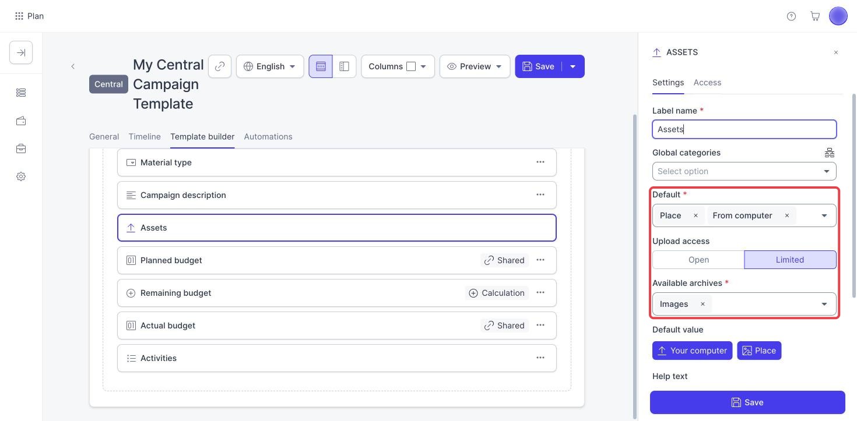Switch to the full-width layout view
857x421 pixels.
point(321,66)
